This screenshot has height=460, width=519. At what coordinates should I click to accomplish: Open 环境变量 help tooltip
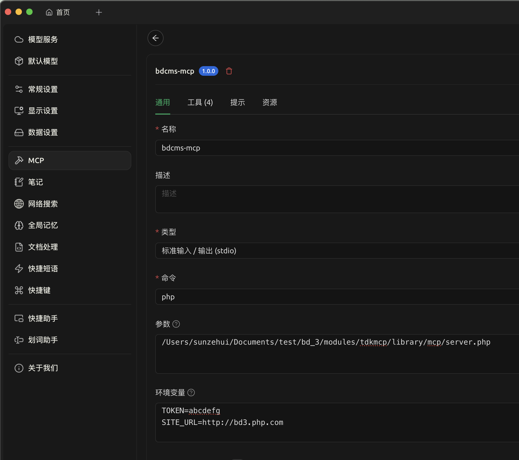click(x=191, y=393)
